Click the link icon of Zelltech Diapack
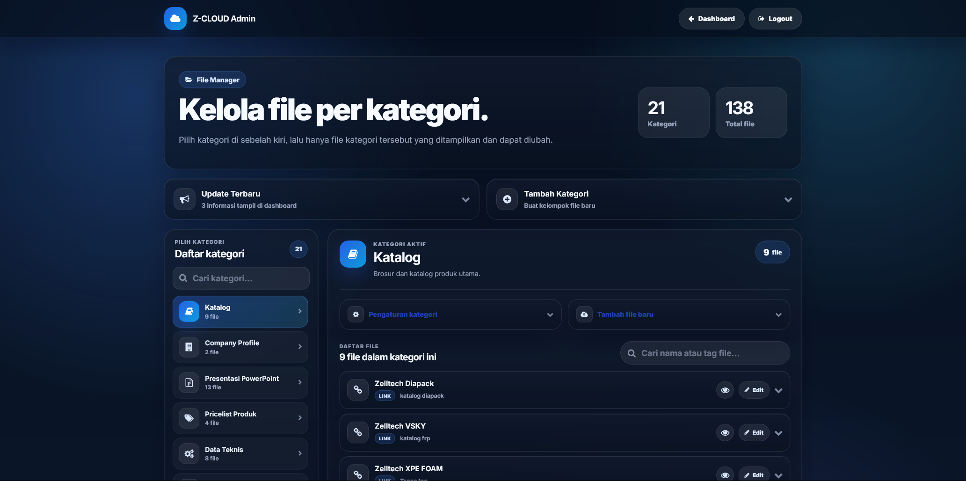This screenshot has width=966, height=481. pos(358,390)
